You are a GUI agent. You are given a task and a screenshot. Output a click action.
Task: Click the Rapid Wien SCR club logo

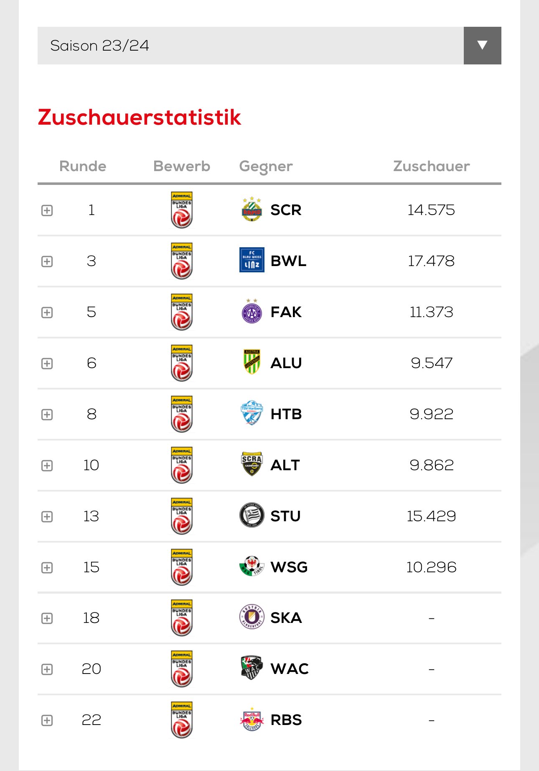pos(252,209)
